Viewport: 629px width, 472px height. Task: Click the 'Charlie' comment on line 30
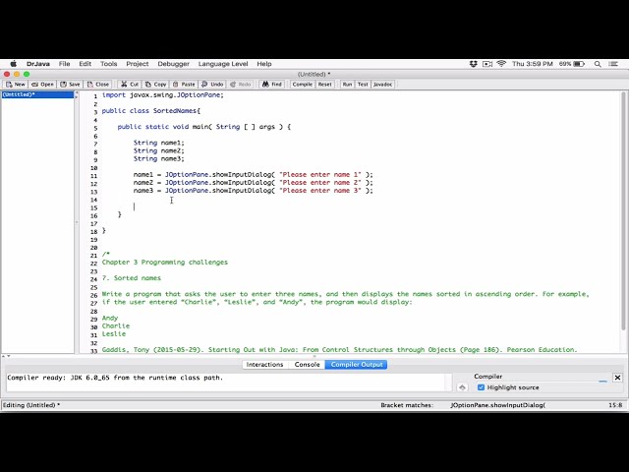tap(116, 325)
